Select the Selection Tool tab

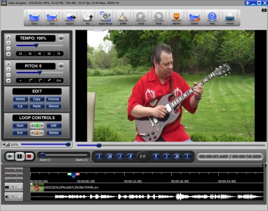[x=13, y=175]
